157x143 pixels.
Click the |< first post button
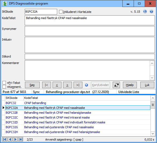point(46,85)
